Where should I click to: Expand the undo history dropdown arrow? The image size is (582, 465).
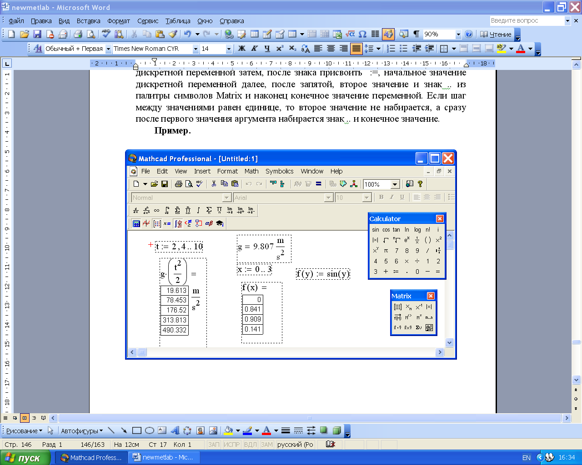pyautogui.click(x=197, y=34)
